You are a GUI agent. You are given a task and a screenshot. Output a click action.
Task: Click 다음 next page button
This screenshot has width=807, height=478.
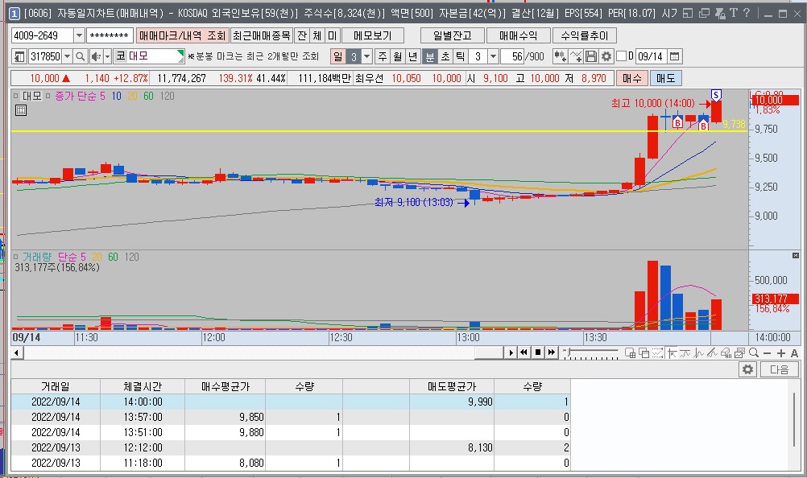779,369
